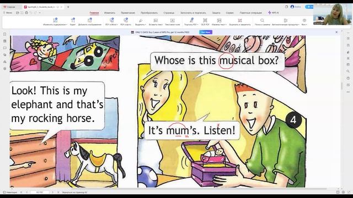Image resolution: width=353 pixels, height=198 pixels.
Task: Click the Добавить изображение icon
Action: (x=89, y=20)
